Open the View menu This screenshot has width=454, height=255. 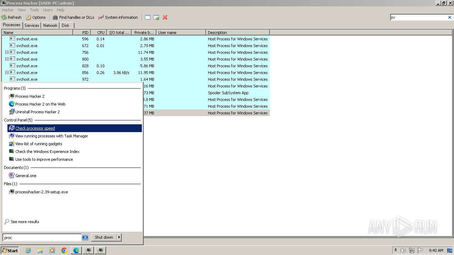point(22,10)
